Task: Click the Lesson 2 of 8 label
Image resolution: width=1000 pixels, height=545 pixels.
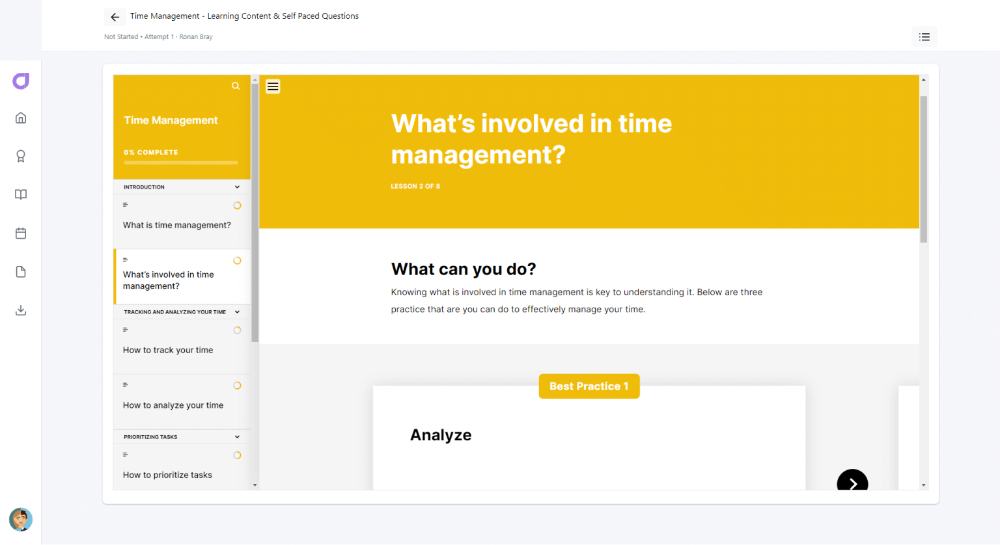Action: point(415,186)
